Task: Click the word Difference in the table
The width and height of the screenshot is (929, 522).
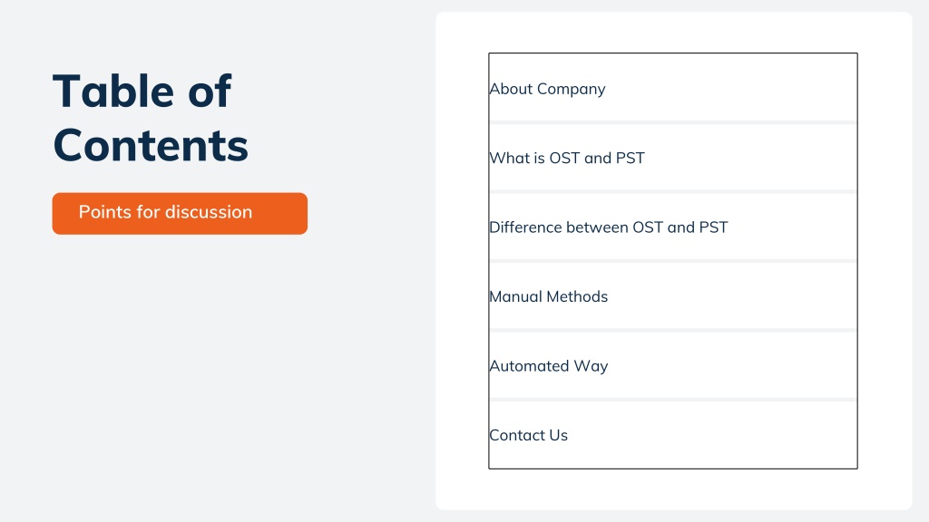Action: tap(525, 227)
